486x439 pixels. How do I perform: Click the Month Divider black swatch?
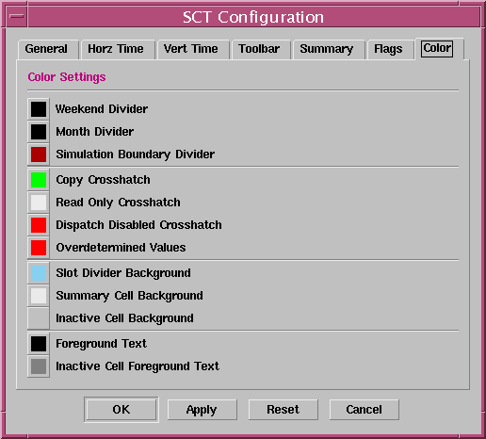point(39,132)
